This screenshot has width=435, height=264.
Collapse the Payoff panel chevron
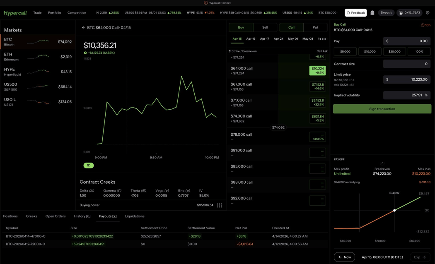382,163
